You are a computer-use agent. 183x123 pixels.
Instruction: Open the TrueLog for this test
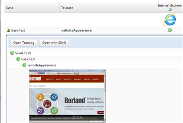pyautogui.click(x=24, y=43)
